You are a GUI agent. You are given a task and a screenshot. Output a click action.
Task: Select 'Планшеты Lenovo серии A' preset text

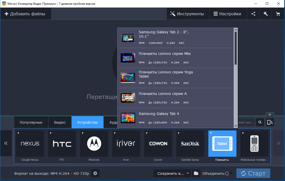[163, 94]
